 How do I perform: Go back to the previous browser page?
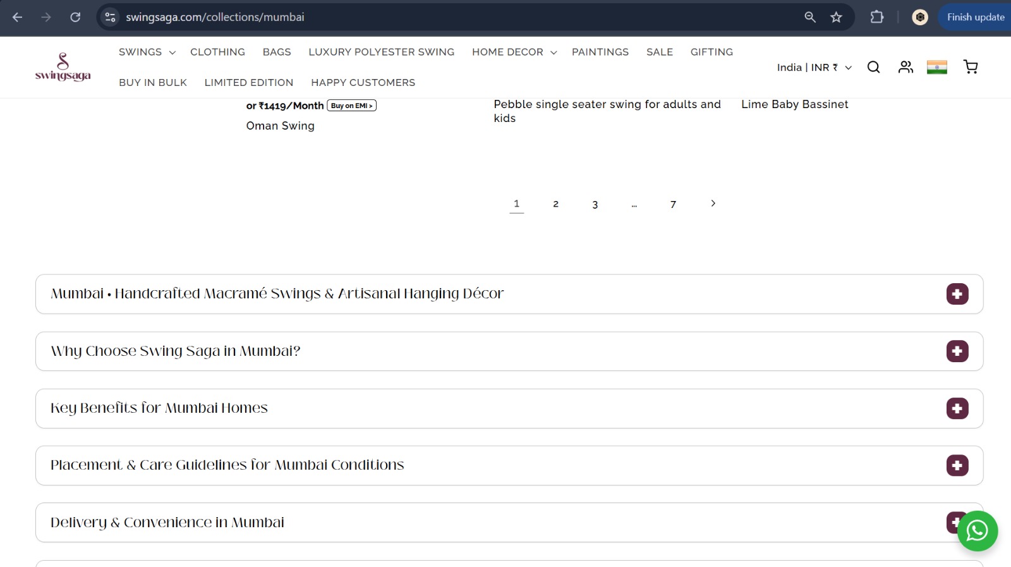tap(18, 17)
